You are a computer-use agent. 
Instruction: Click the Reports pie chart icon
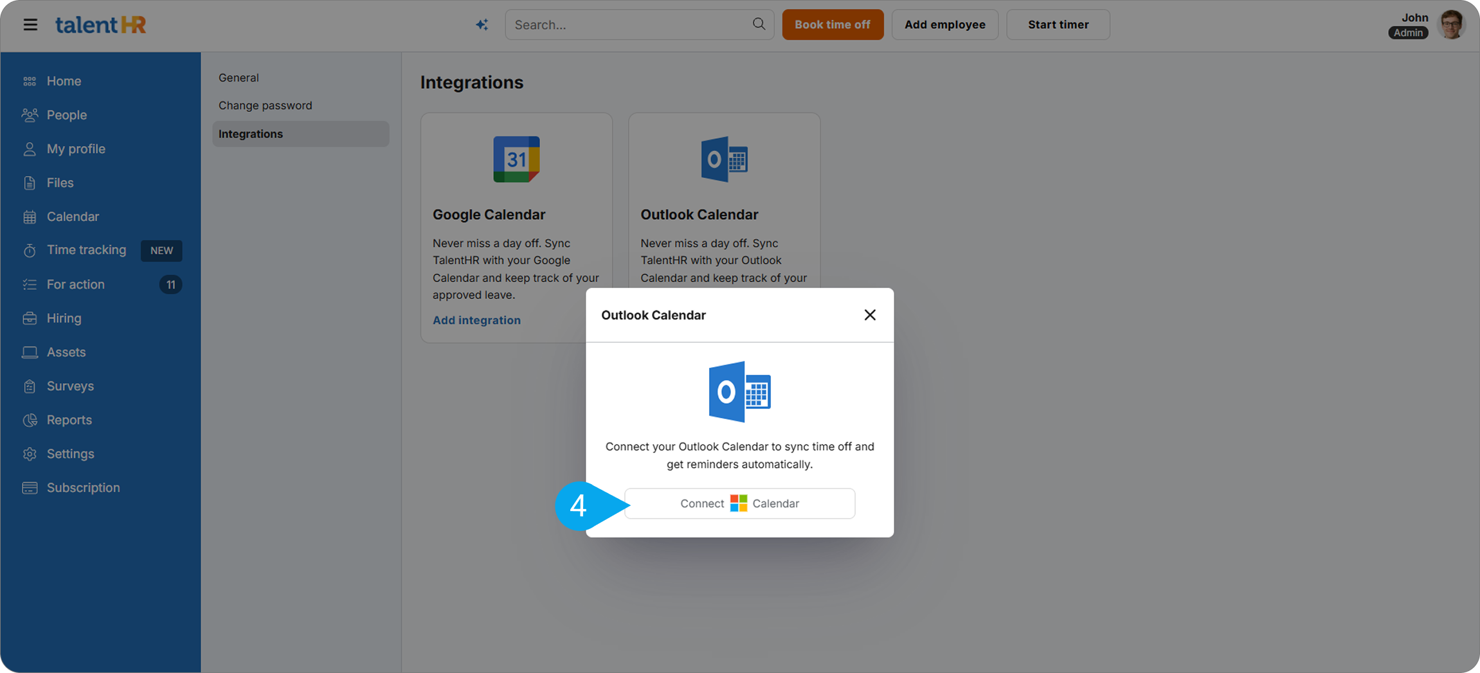pos(30,420)
